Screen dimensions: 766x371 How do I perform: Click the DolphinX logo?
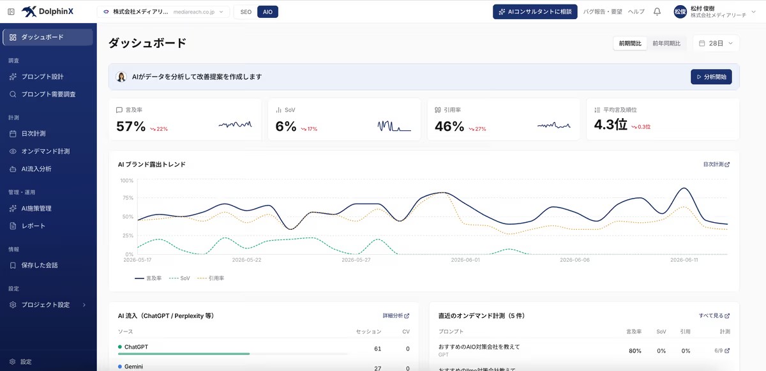[47, 11]
